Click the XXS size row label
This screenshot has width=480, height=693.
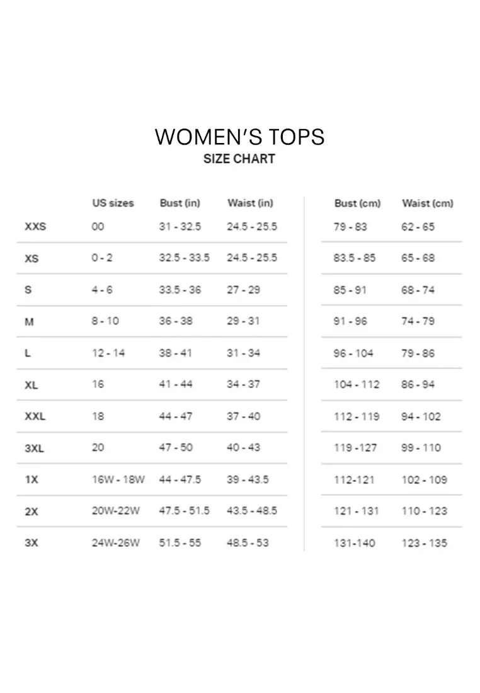click(x=35, y=227)
